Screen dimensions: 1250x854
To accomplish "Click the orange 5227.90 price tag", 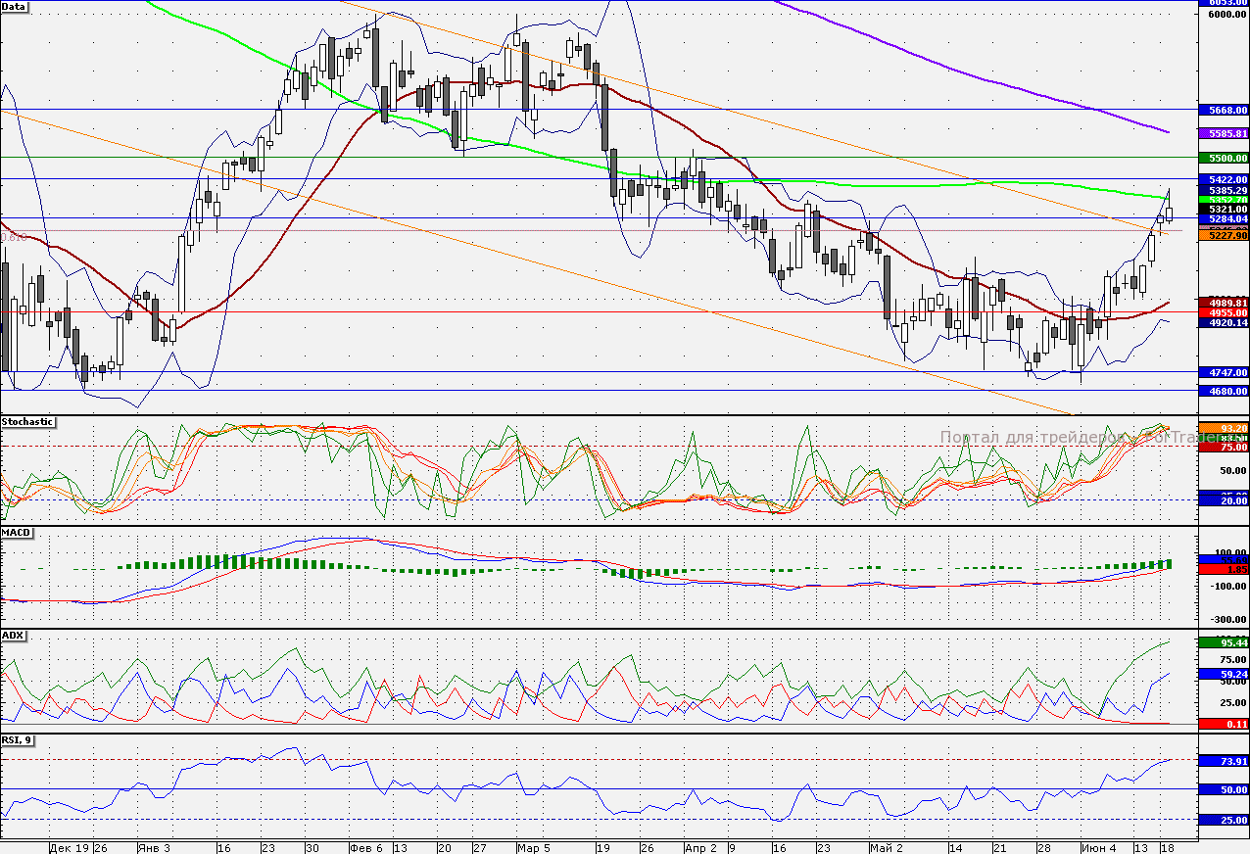I will [x=1225, y=236].
